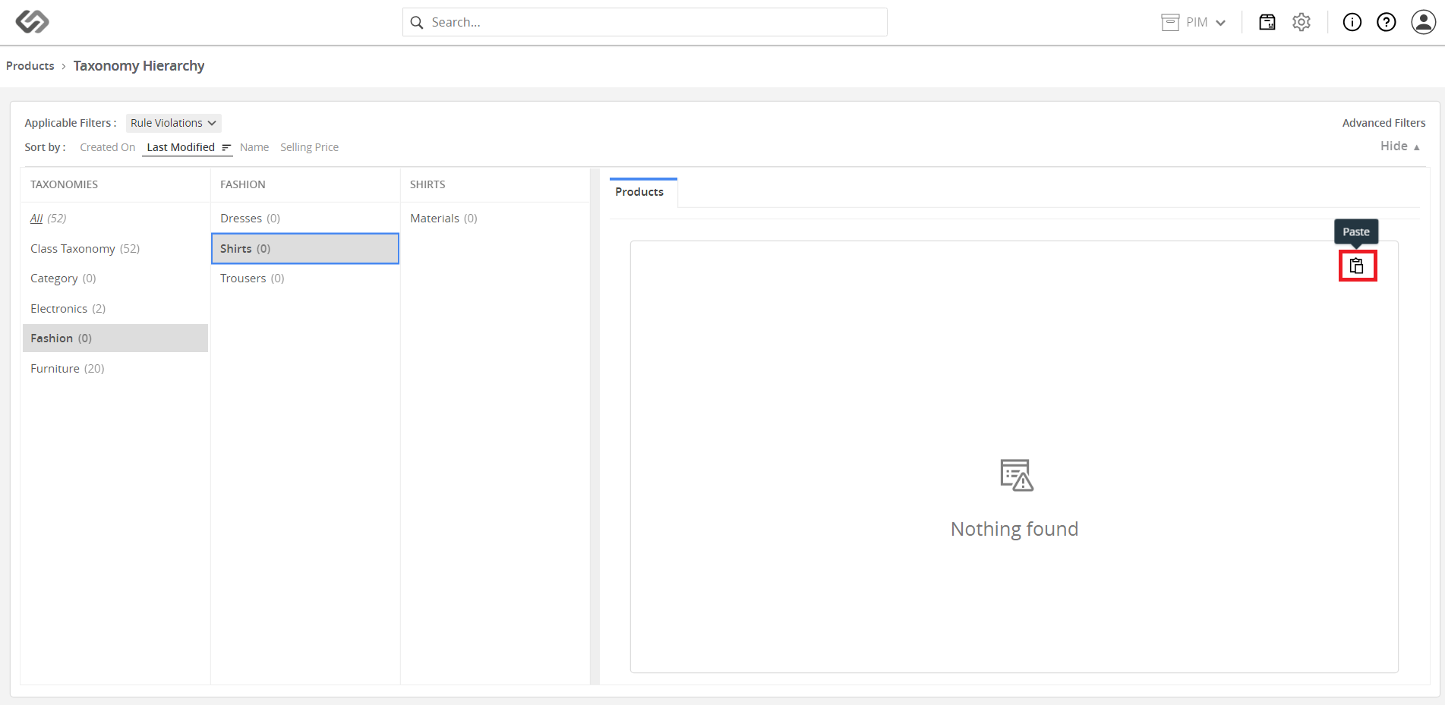1445x705 pixels.
Task: Click the application logo icon
Action: pyautogui.click(x=33, y=22)
